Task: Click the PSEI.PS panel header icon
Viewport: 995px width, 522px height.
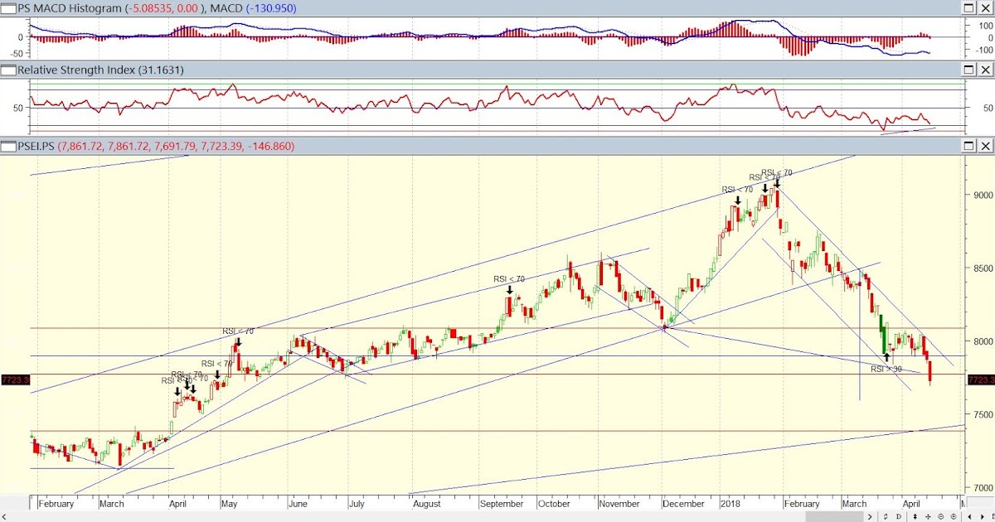Action: [x=8, y=146]
